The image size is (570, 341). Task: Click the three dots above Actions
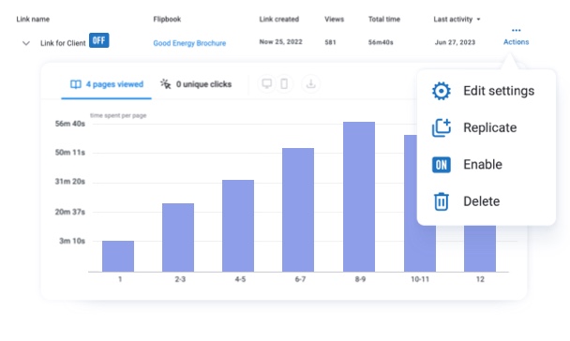click(516, 30)
